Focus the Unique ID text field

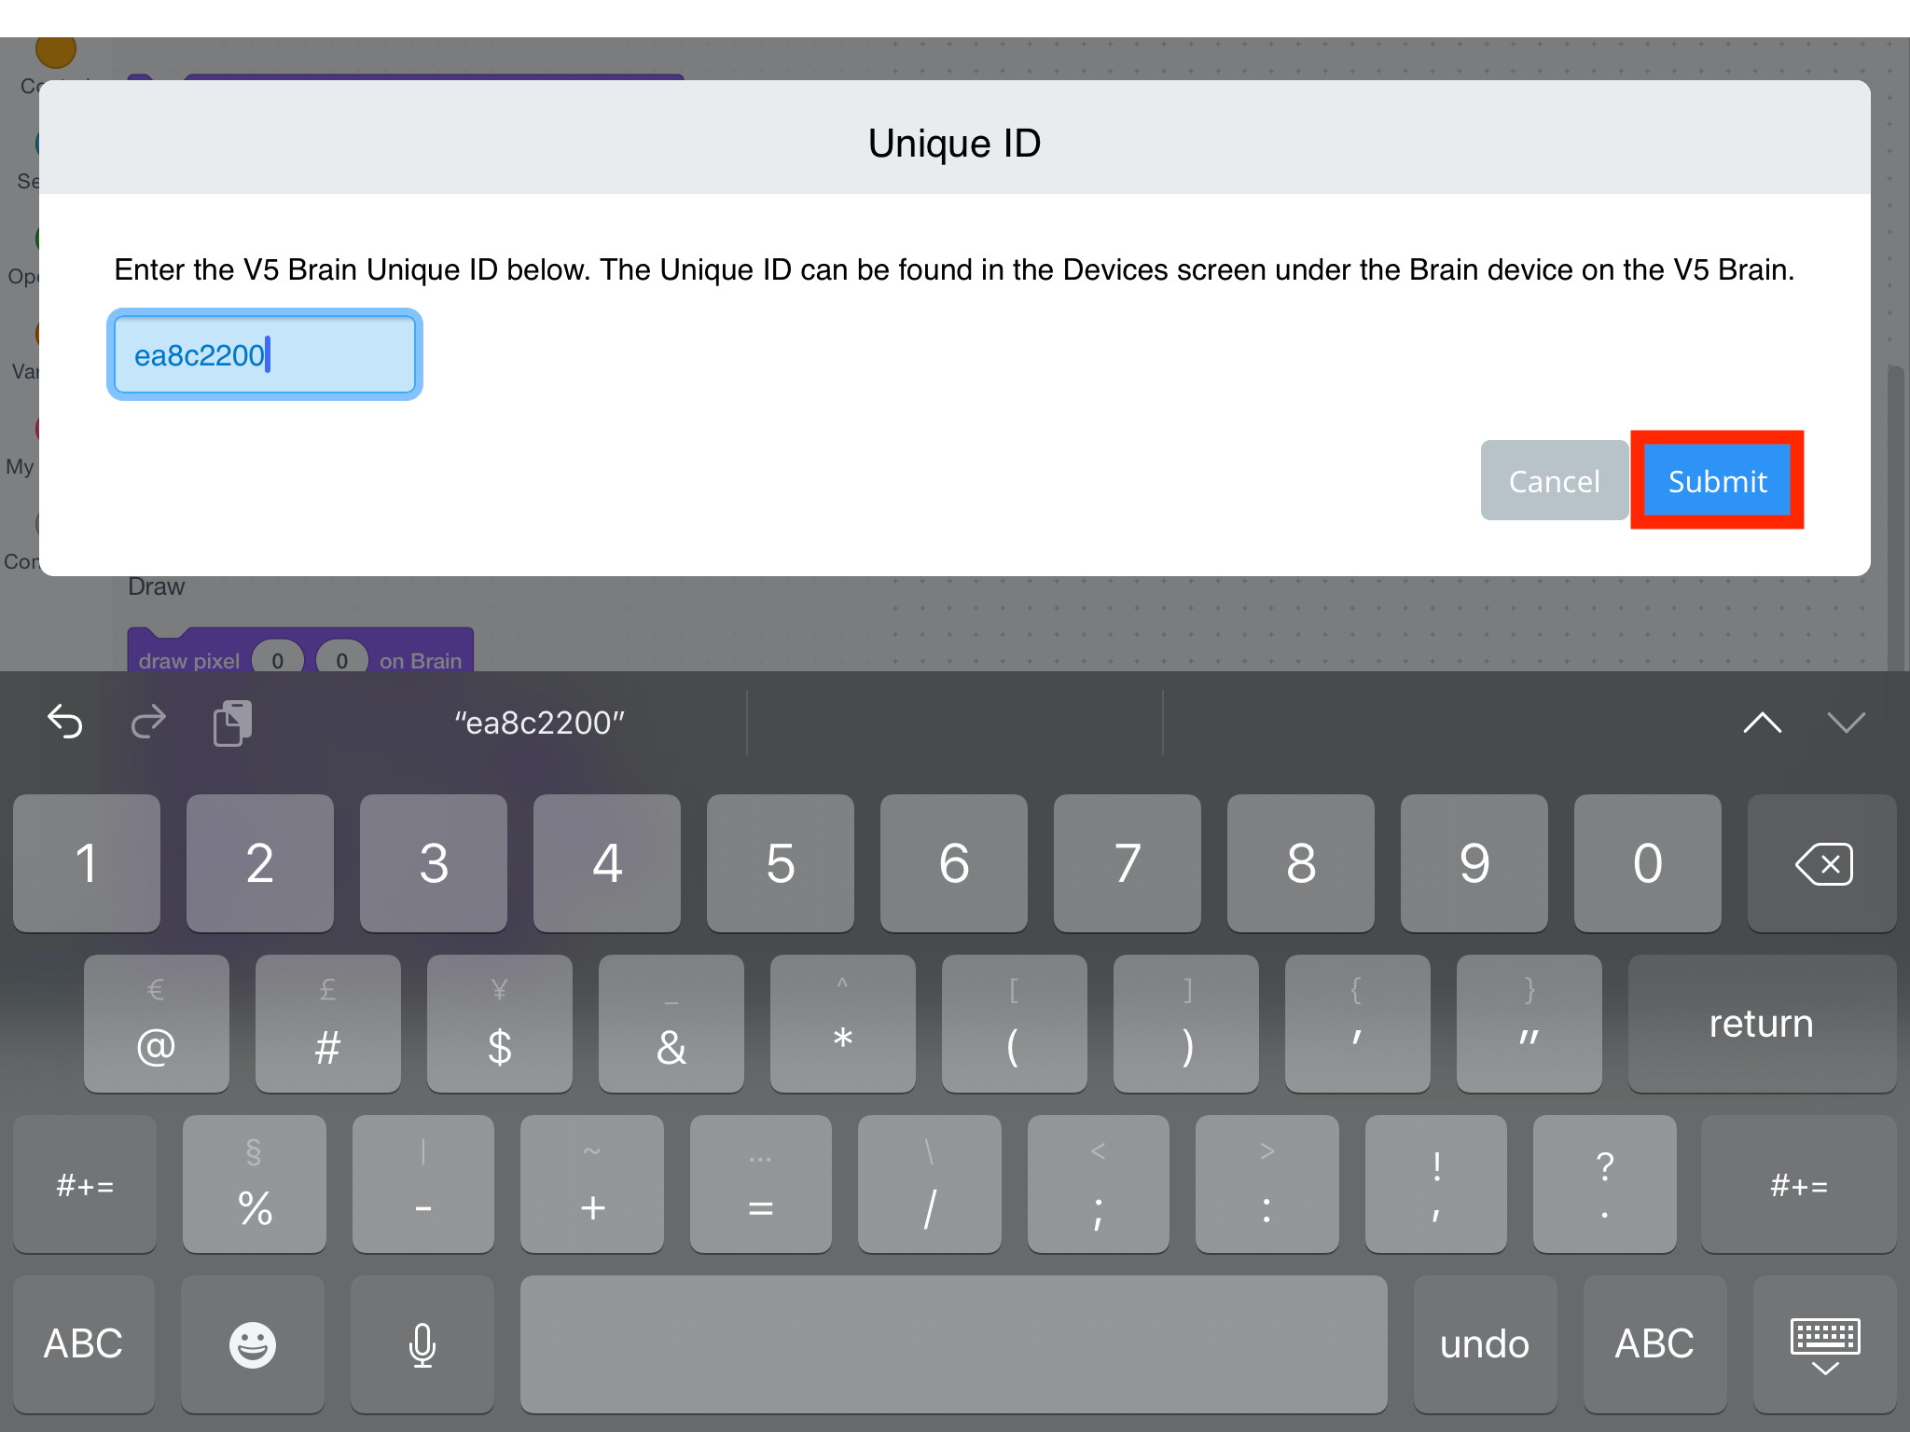[265, 355]
